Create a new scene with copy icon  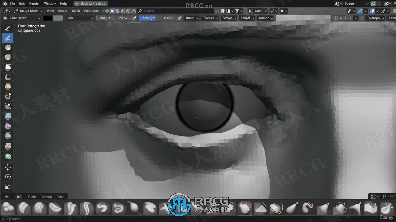[373, 3]
